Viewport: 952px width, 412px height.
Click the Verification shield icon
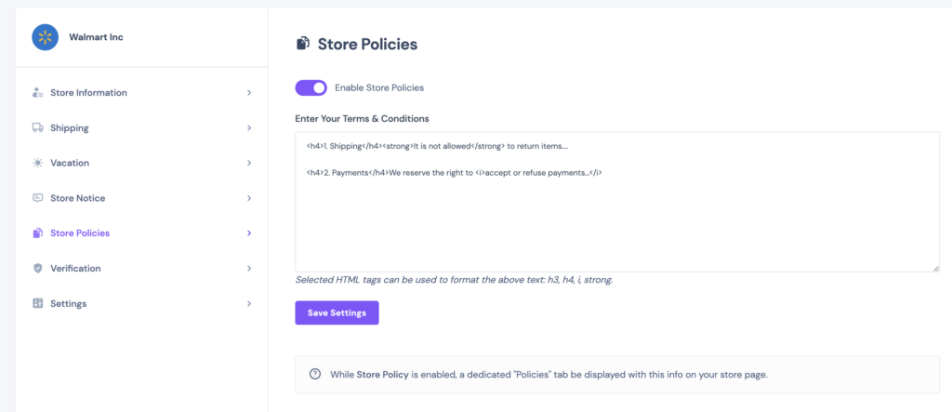pos(37,268)
